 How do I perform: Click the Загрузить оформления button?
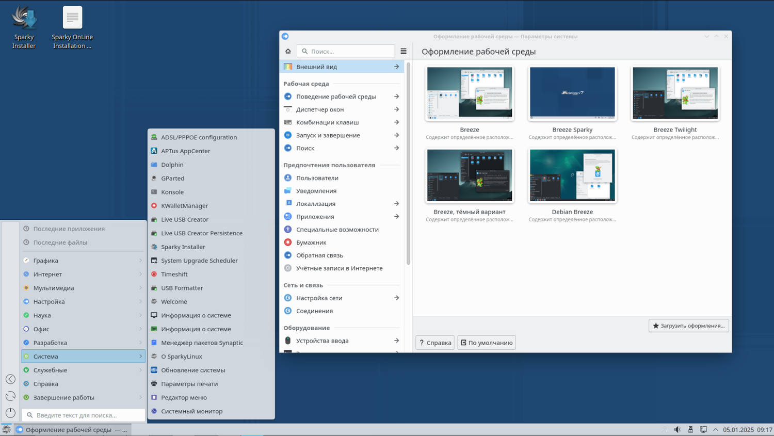click(x=688, y=326)
